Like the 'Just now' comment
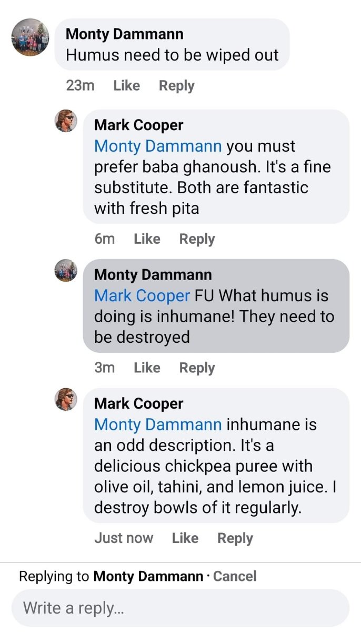 click(x=185, y=538)
